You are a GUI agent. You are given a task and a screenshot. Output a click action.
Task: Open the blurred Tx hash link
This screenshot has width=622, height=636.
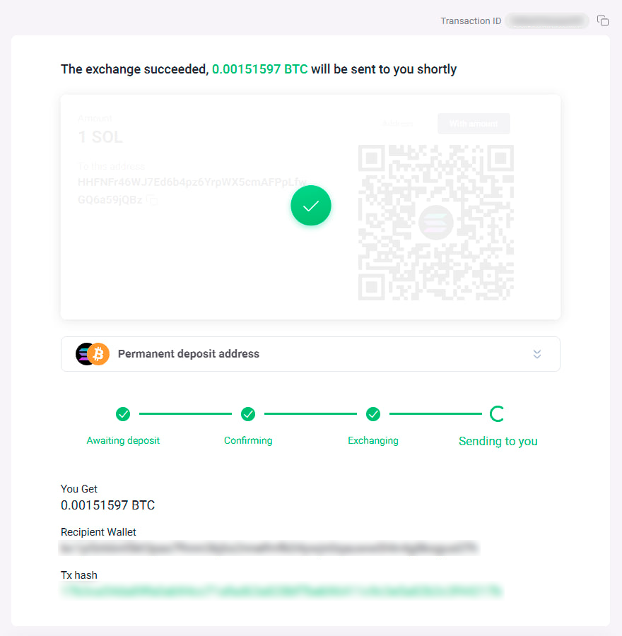281,591
